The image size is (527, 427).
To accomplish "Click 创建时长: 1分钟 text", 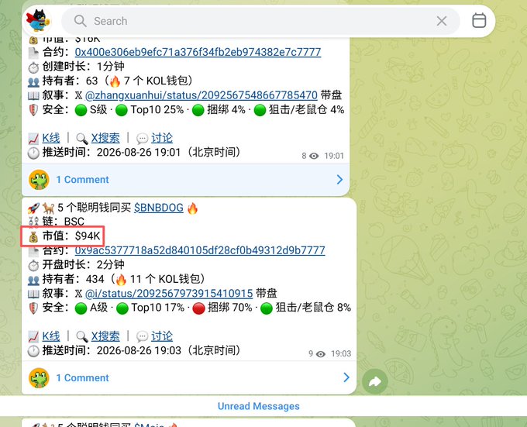I will [84, 66].
